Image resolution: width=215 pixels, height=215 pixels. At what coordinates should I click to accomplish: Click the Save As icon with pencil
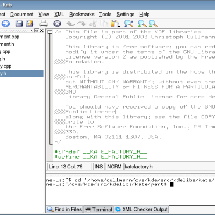pos(30,24)
